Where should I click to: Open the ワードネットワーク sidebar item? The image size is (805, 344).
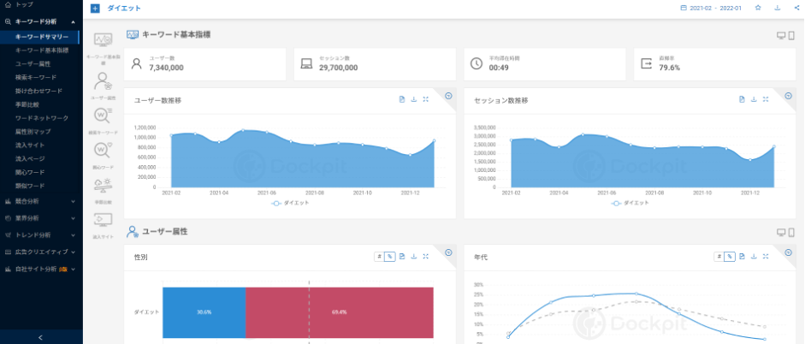pos(41,117)
